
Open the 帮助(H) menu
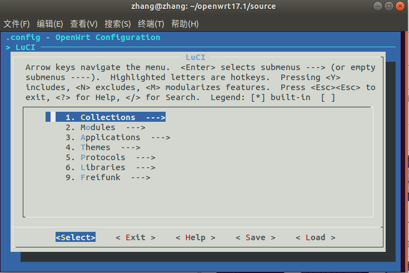click(x=184, y=24)
